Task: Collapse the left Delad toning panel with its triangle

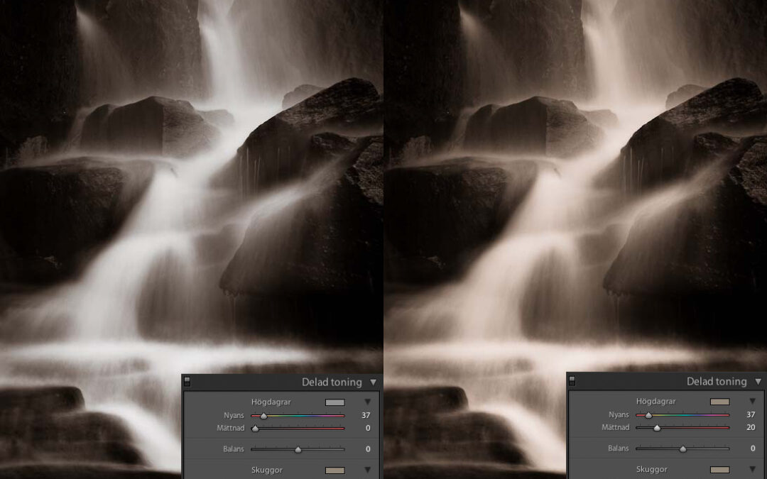Action: click(374, 382)
